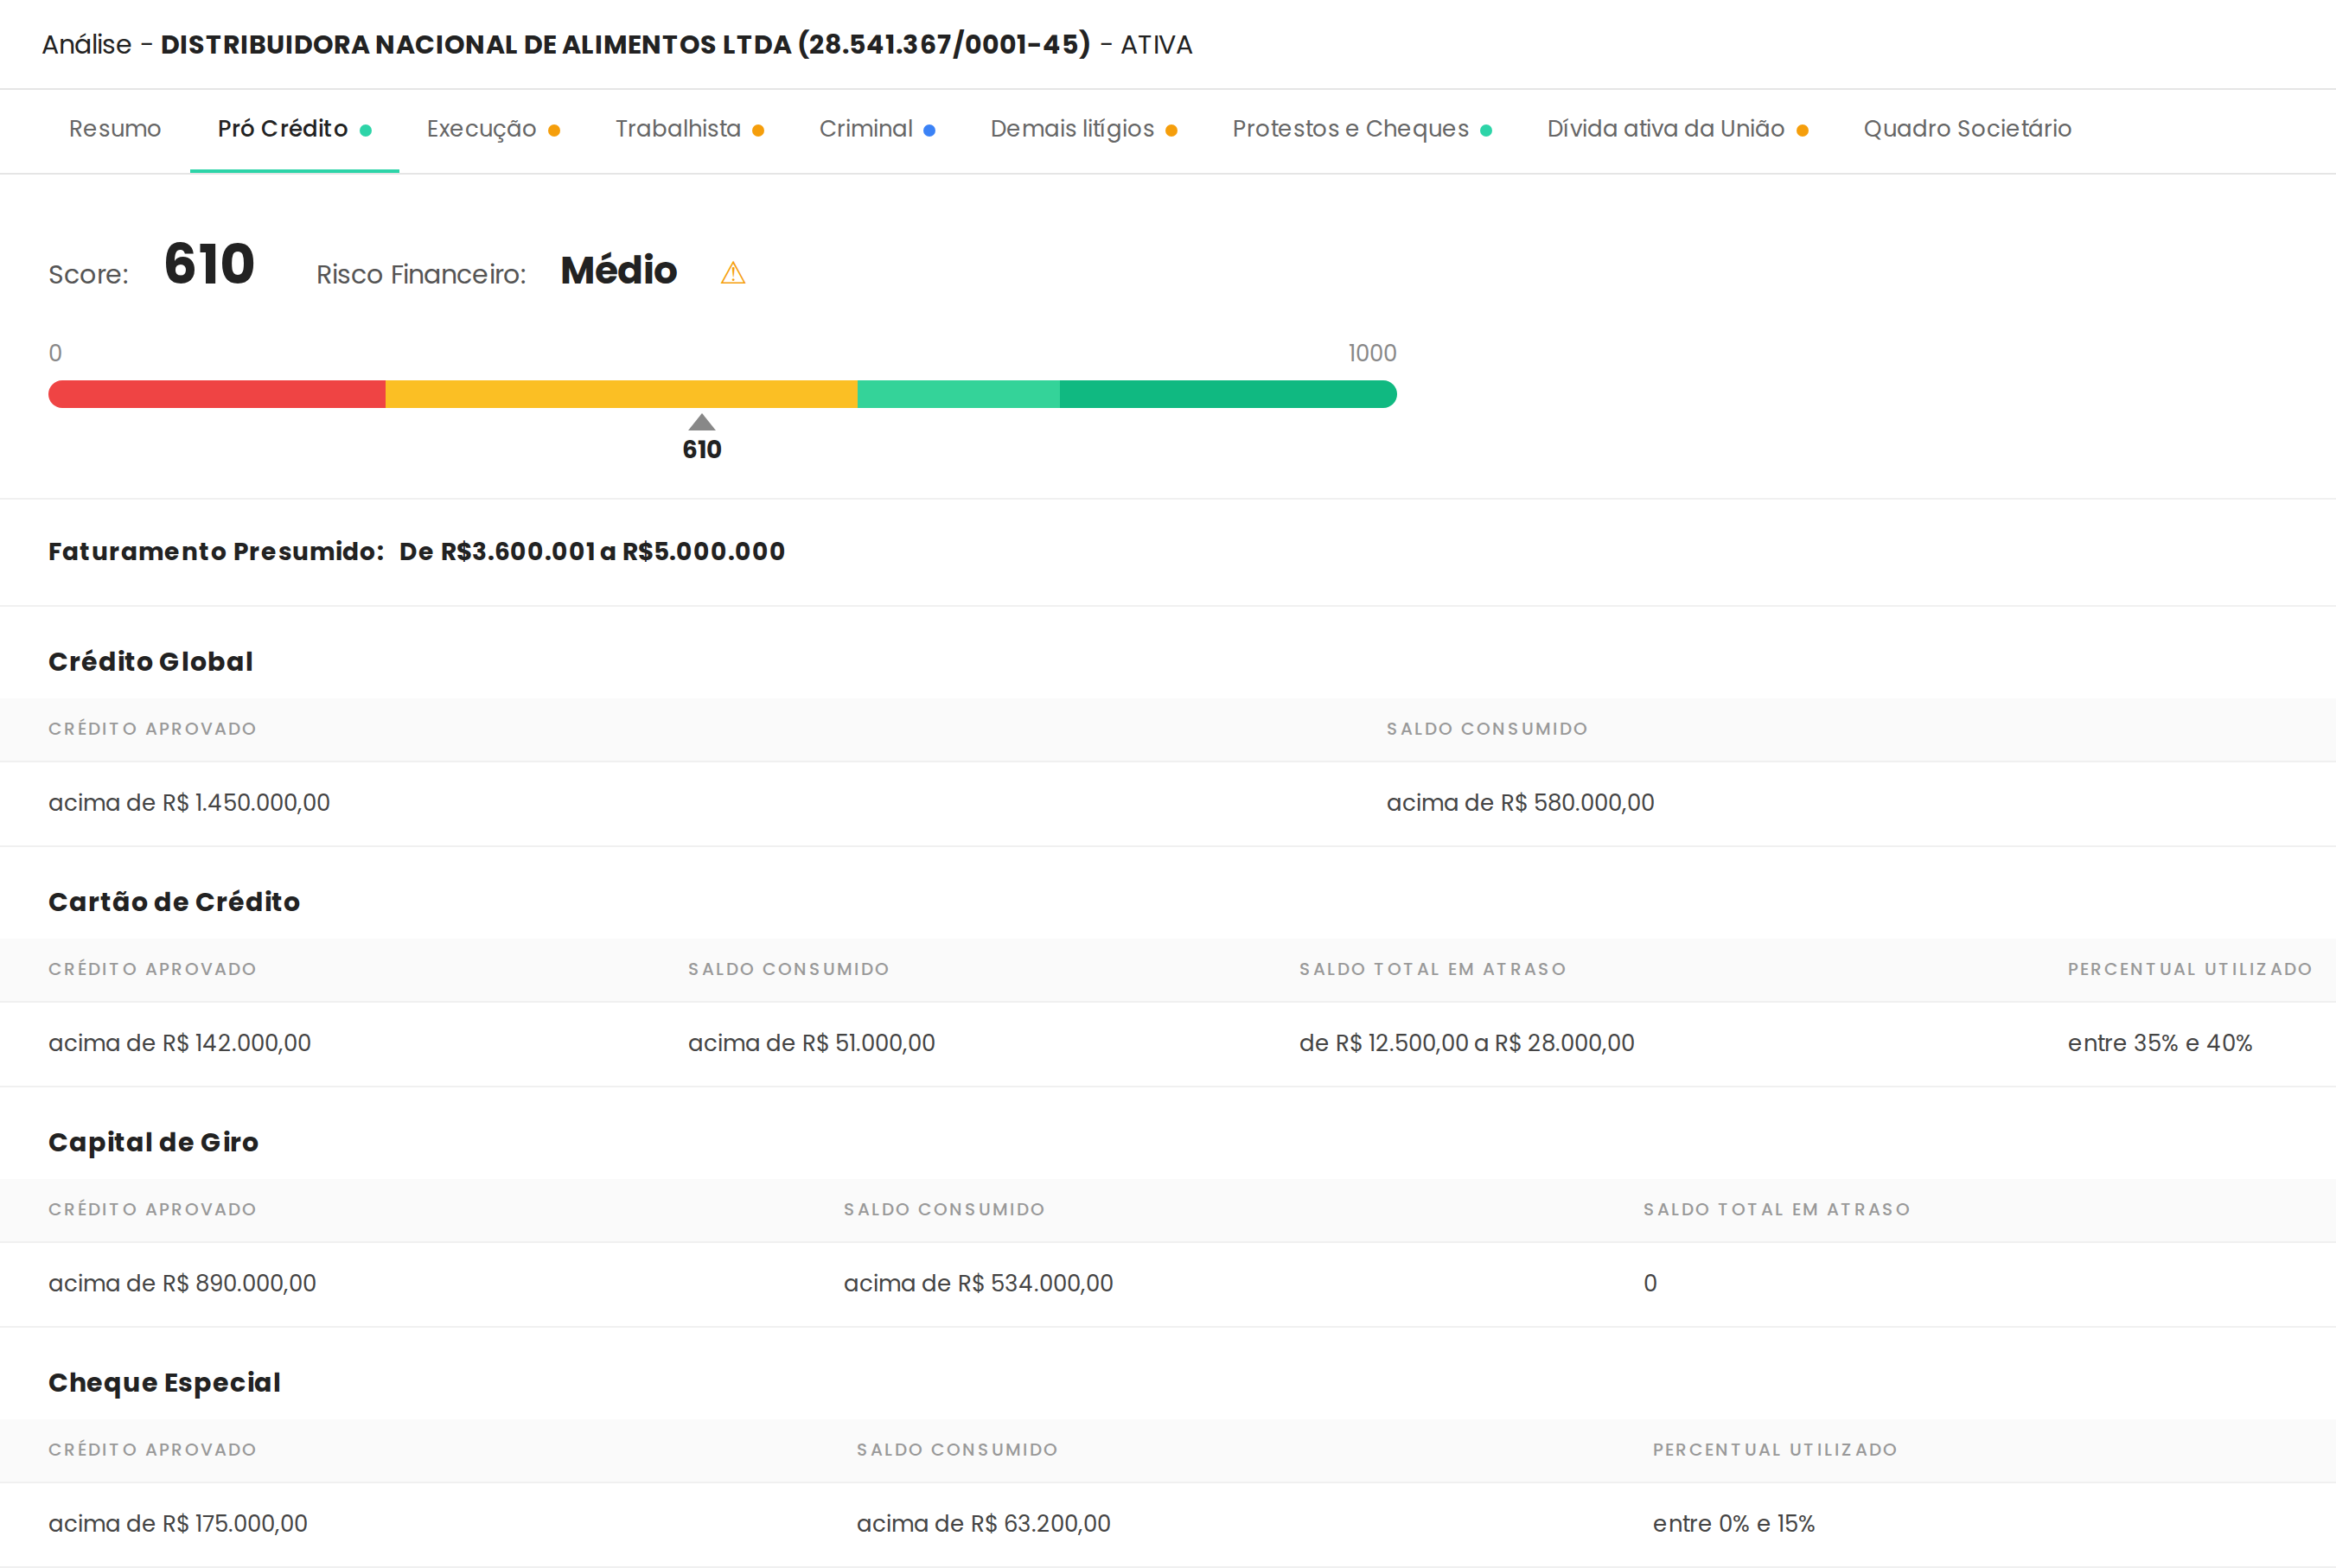Open the Resumo tab
The image size is (2336, 1568).
115,129
